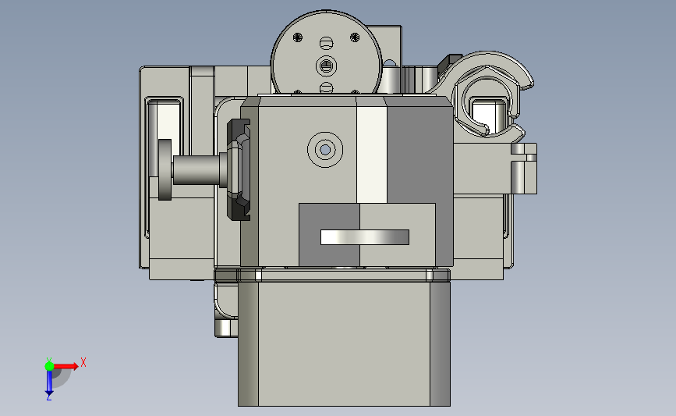Viewport: 676px width, 416px height.
Task: Select the upper slotted screw on the disc
Action: pyautogui.click(x=327, y=43)
